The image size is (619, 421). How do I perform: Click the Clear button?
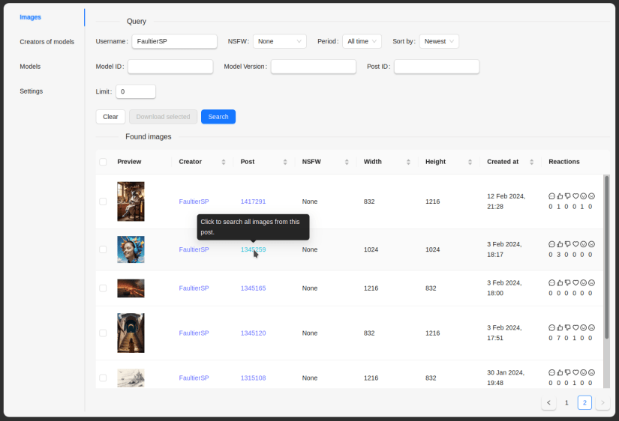coord(110,117)
